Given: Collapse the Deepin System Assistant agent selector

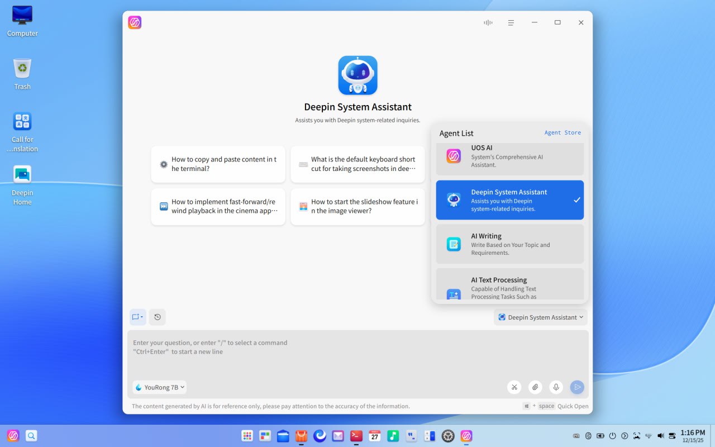Looking at the screenshot, I should [x=540, y=317].
